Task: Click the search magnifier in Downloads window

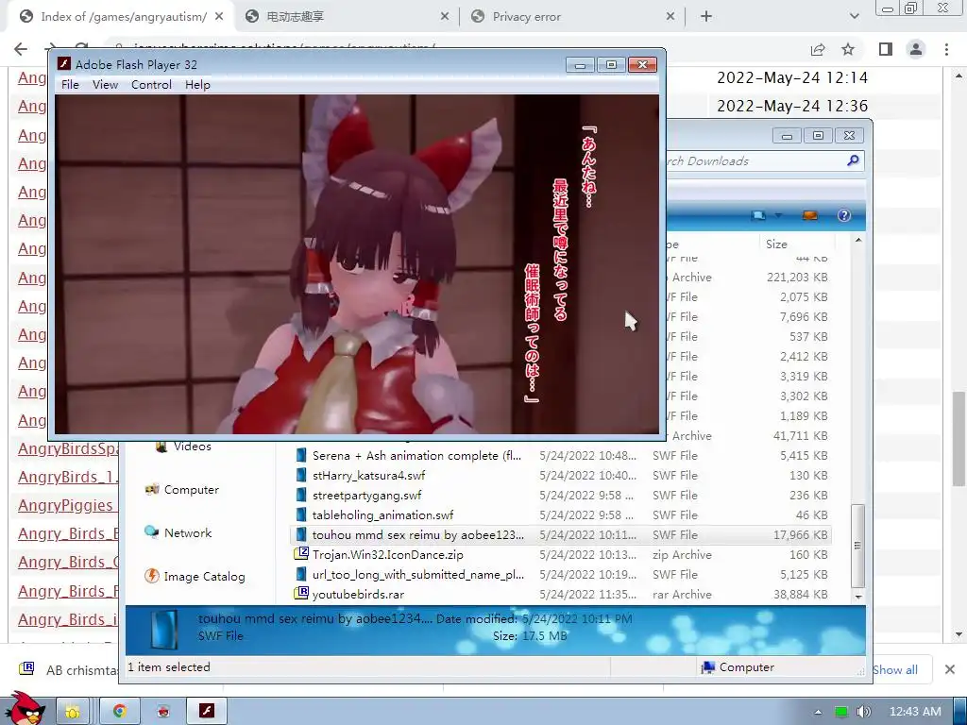Action: coord(853,160)
